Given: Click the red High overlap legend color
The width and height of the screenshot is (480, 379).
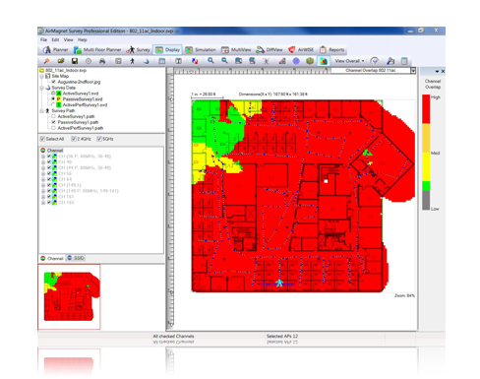Looking at the screenshot, I should point(426,109).
